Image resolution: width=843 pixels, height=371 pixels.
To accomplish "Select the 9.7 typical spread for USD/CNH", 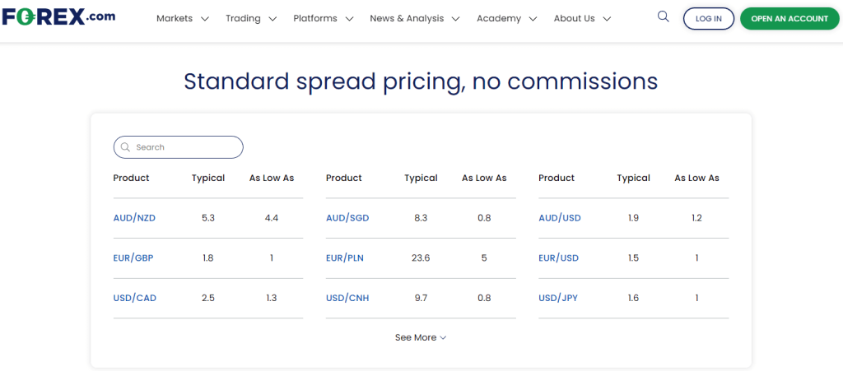I will (421, 298).
